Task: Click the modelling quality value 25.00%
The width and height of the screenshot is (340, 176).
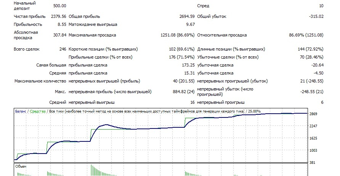Action: click(x=254, y=111)
